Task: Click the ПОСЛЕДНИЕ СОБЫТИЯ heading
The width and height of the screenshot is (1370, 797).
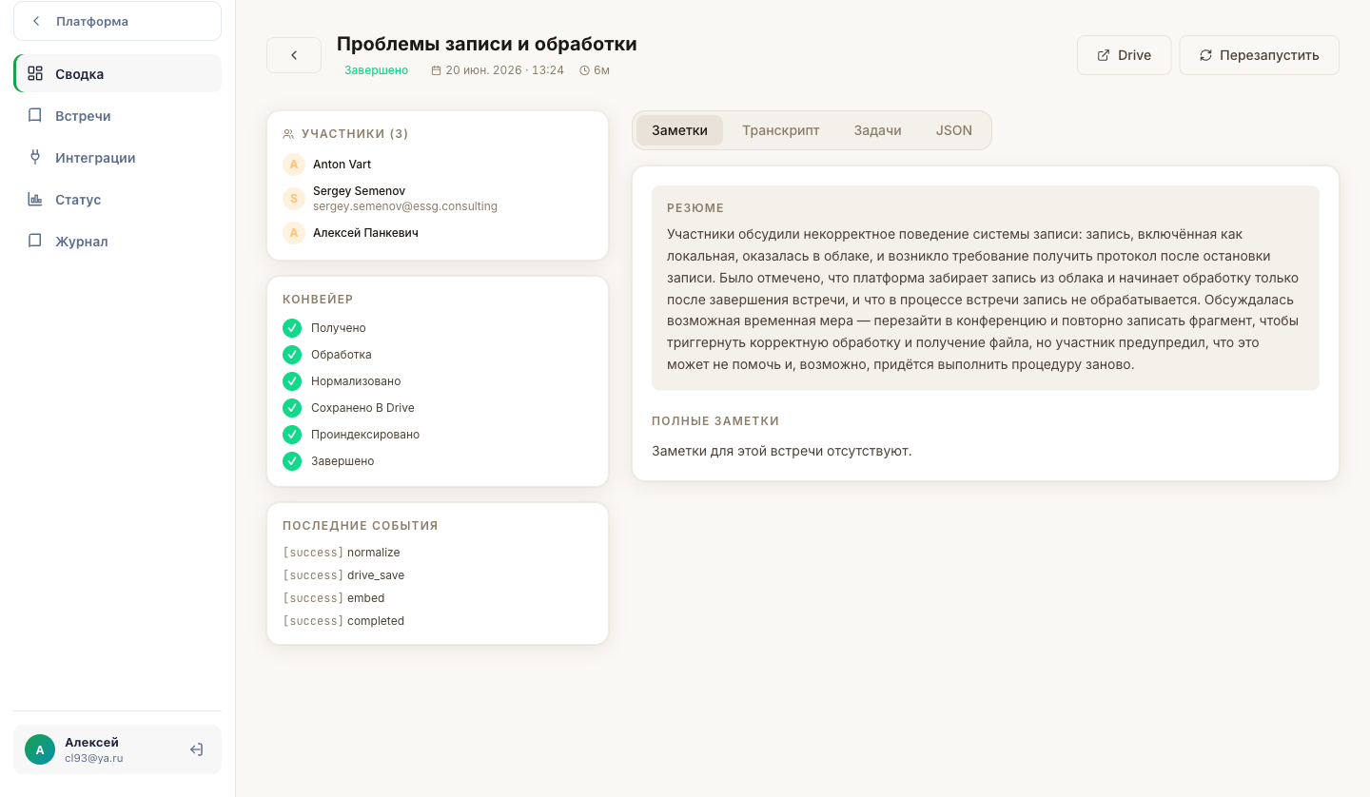Action: [x=361, y=525]
